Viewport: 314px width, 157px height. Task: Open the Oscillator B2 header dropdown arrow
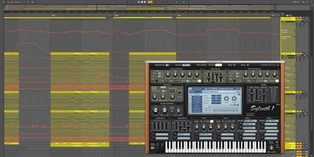tap(278, 69)
